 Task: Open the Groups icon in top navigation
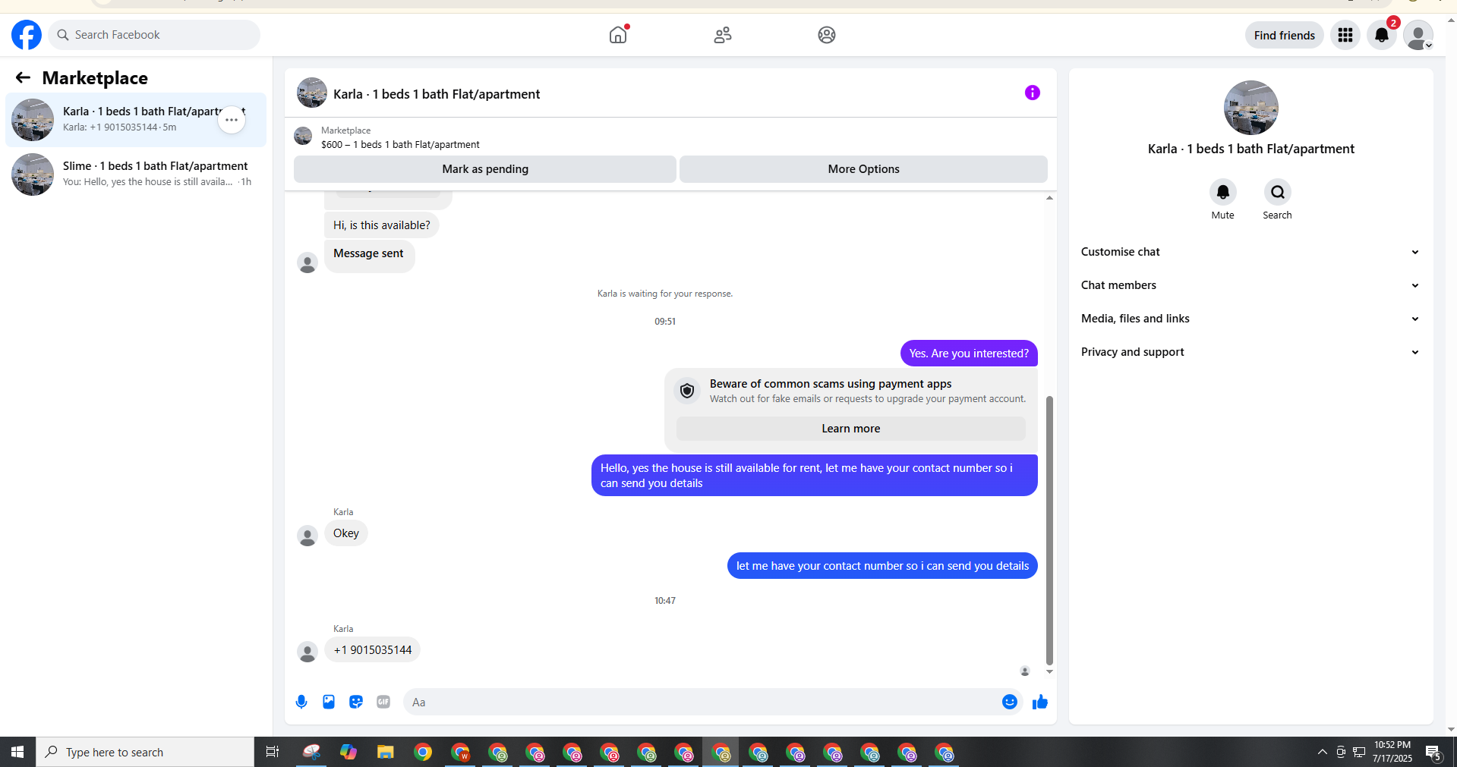[827, 35]
